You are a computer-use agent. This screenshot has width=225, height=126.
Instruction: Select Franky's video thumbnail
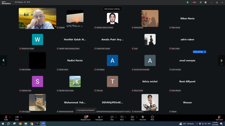click(38, 19)
